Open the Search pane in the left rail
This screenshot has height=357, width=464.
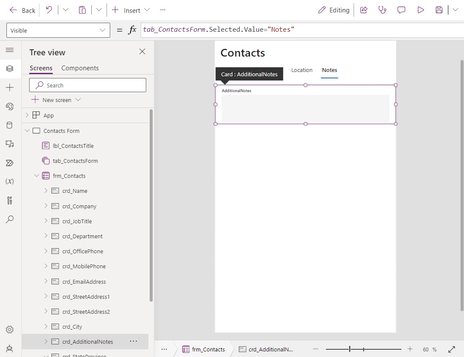9,219
